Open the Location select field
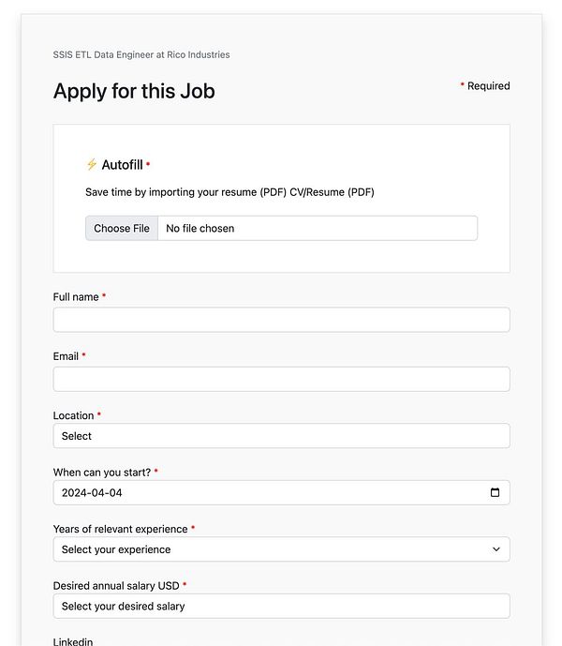562x646 pixels. click(x=281, y=436)
